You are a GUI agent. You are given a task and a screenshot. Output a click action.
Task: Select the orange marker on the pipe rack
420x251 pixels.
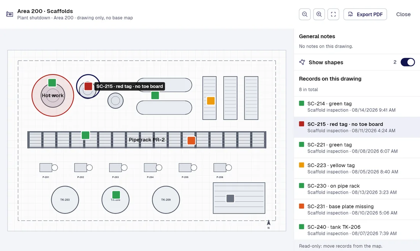point(191,140)
